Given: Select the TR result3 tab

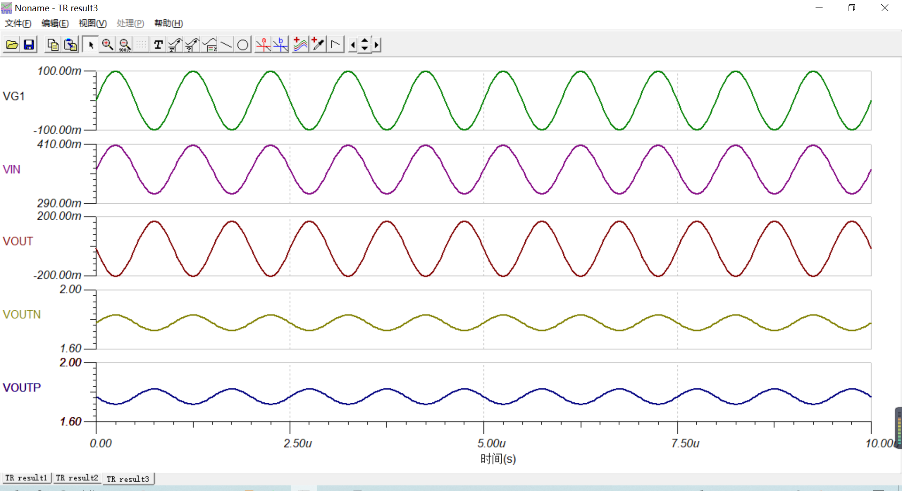Looking at the screenshot, I should click(128, 479).
